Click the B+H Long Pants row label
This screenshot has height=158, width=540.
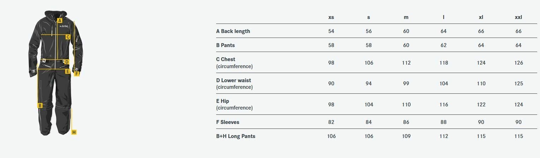coord(236,136)
